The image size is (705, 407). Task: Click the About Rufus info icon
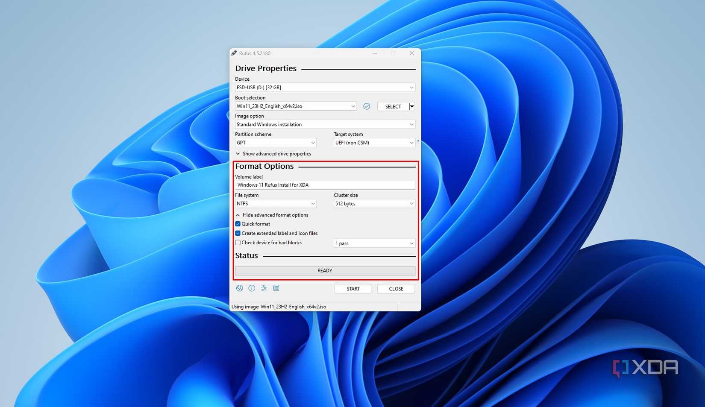pos(252,288)
